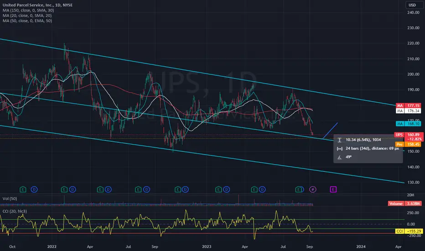Open the earnings E marker after July 2022
Screen dimensions: 425x251
click(x=138, y=189)
